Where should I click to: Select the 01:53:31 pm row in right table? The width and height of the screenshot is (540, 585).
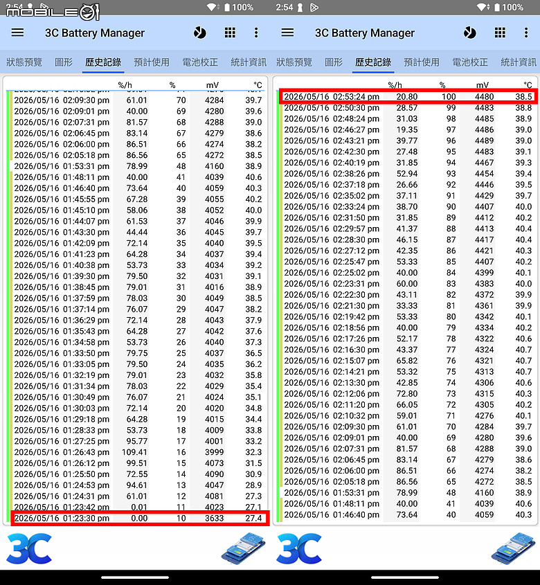coord(408,493)
